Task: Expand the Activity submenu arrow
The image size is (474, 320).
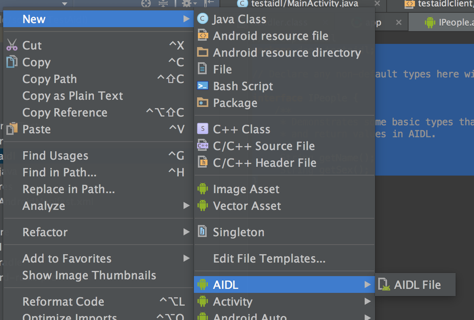Action: point(367,301)
